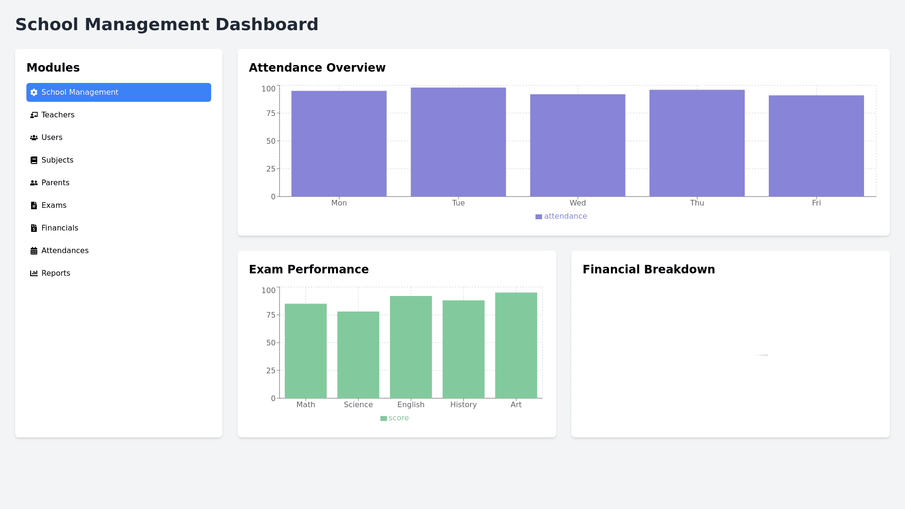Click the purple attendance legend swatch
Viewport: 905px width, 509px height.
(539, 217)
